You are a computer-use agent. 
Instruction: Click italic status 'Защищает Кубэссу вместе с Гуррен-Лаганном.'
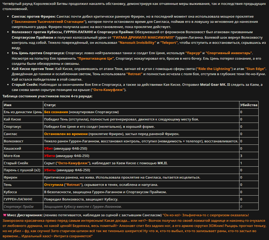click(x=83, y=207)
